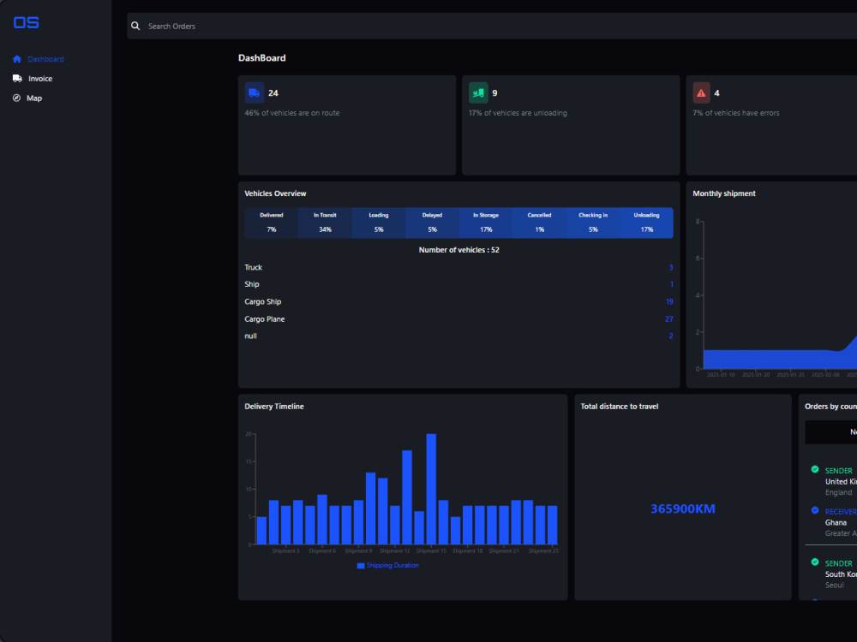Click the on-route count 24
The image size is (857, 642).
pyautogui.click(x=273, y=93)
